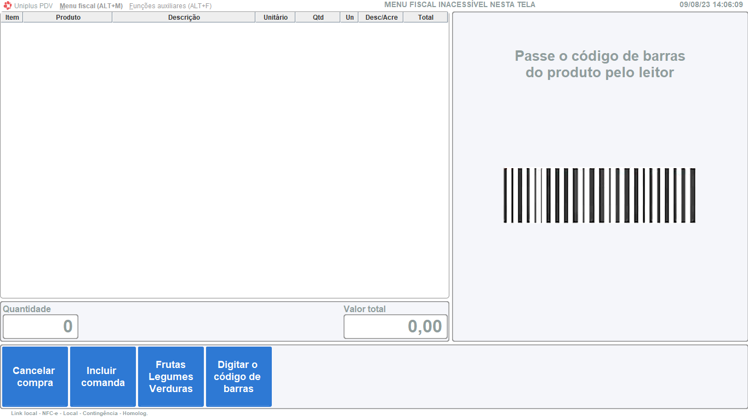Select the Total column header
This screenshot has height=420, width=748.
(425, 18)
